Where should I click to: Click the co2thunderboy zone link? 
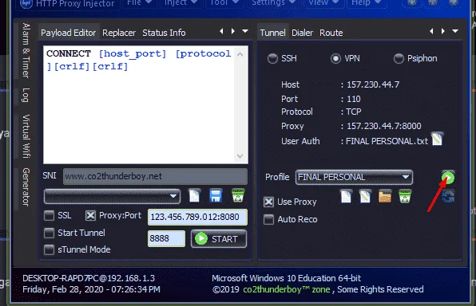(x=286, y=289)
